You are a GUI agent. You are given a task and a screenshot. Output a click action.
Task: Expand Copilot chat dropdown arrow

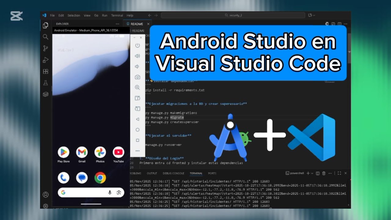tap(314, 15)
